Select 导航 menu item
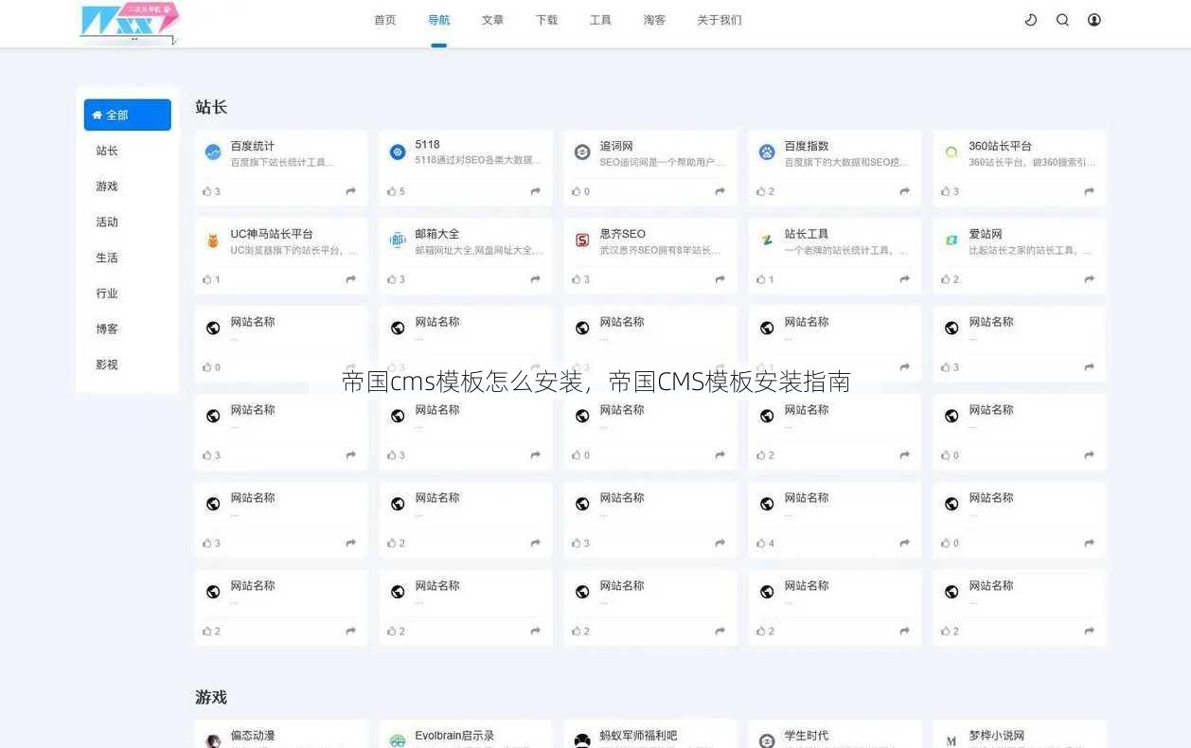The image size is (1191, 748). [x=439, y=20]
